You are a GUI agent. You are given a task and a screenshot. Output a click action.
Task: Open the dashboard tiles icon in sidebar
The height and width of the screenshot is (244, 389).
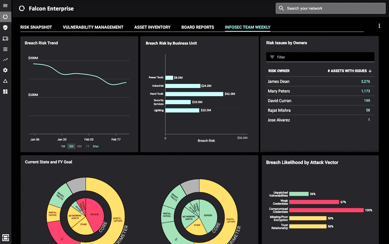[x=5, y=92]
